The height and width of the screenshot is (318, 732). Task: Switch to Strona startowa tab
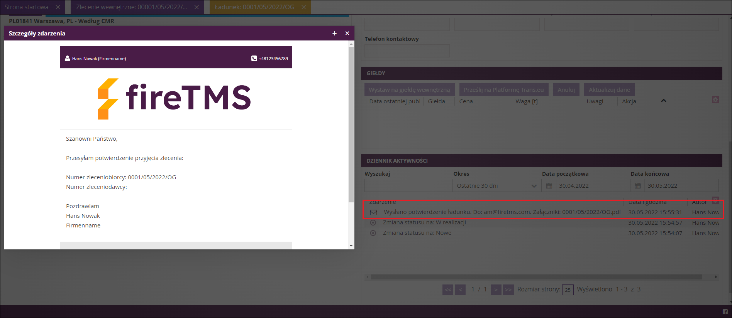click(x=27, y=7)
